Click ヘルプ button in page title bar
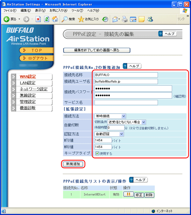The height and width of the screenshot is (215, 191). point(167,34)
